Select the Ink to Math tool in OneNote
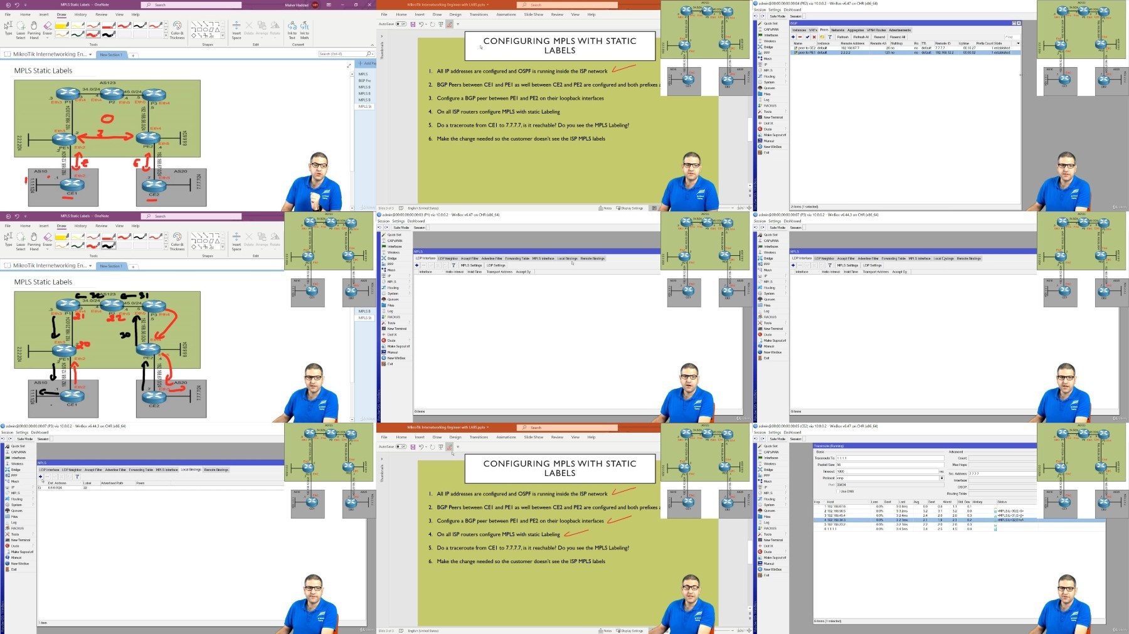The image size is (1129, 634). [x=304, y=30]
